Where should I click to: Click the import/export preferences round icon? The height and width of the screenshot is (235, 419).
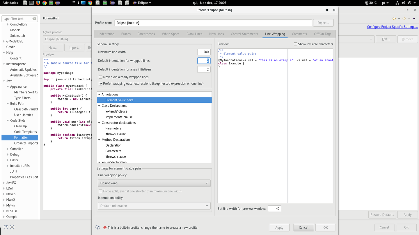click(12, 227)
